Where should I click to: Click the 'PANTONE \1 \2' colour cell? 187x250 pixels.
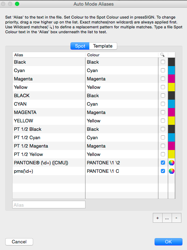pyautogui.click(x=122, y=163)
